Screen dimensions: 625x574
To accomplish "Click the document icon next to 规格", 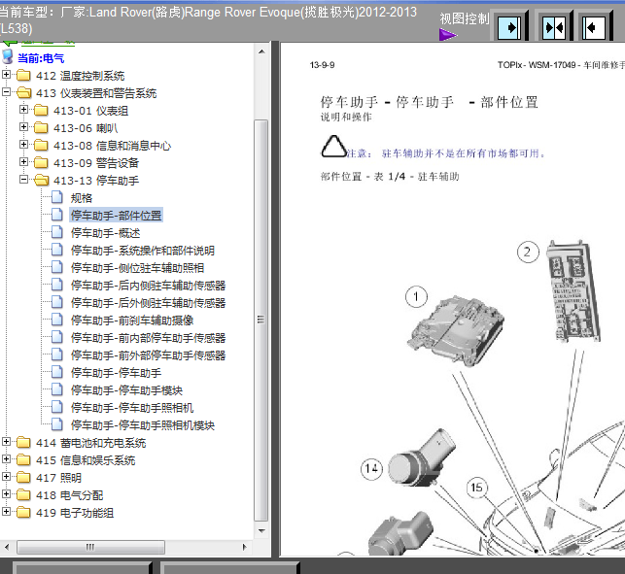I will [x=57, y=197].
